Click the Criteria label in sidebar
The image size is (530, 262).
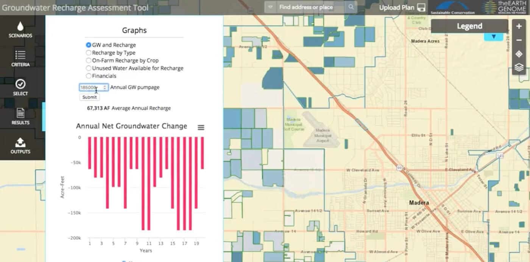20,65
